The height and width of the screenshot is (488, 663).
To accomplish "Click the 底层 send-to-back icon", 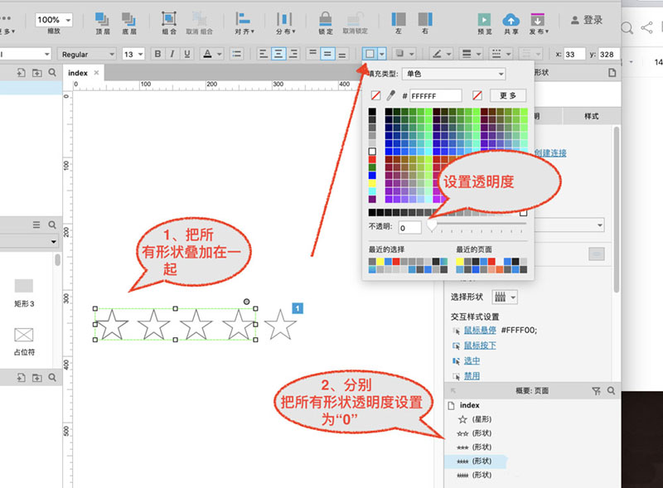I will pyautogui.click(x=128, y=19).
